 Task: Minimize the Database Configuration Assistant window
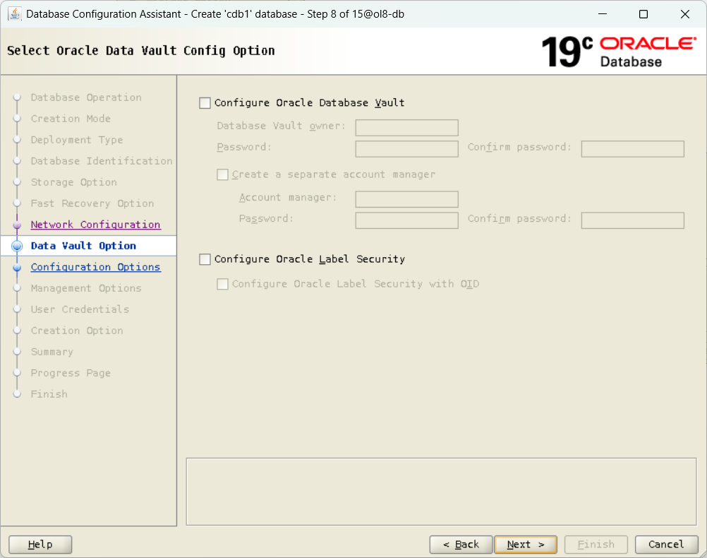(x=603, y=14)
